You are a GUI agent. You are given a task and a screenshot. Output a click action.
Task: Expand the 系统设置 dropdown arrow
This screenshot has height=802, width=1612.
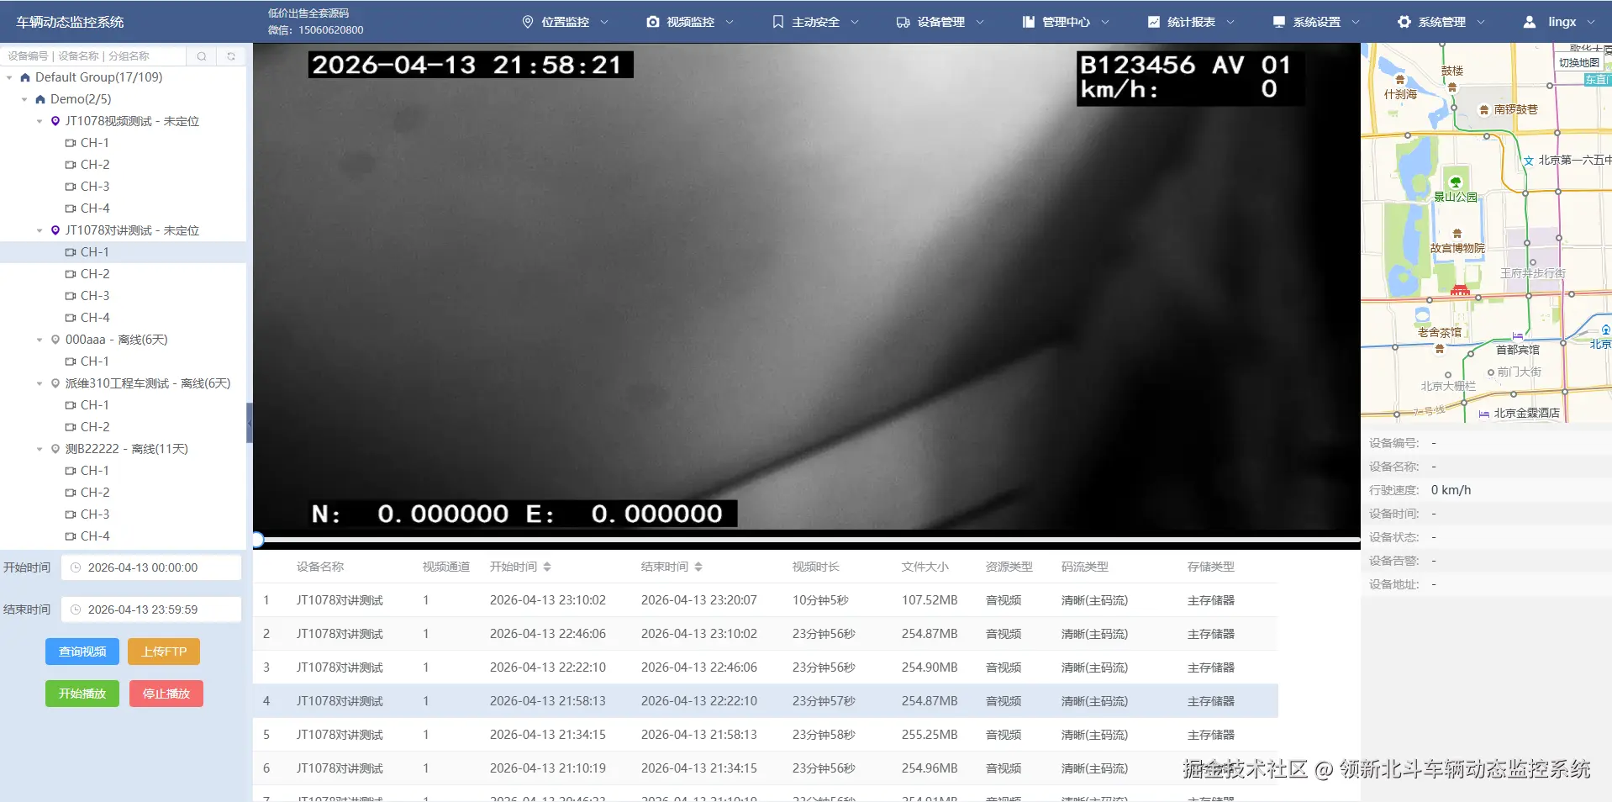(1356, 22)
